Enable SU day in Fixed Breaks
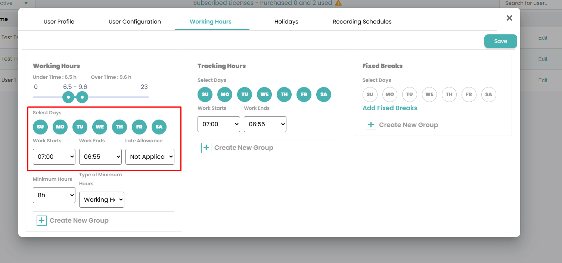This screenshot has height=263, width=562. pyautogui.click(x=370, y=94)
